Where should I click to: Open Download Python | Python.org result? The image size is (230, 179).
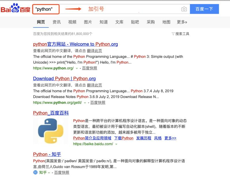point(64,78)
